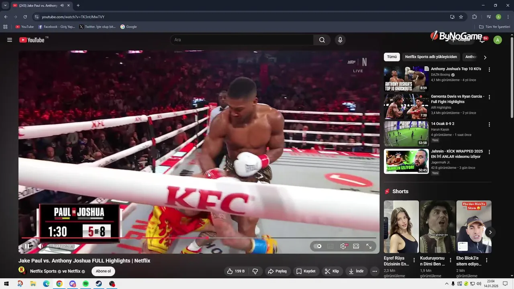Open more actions menu below video
Screen dimensions: 514x289
click(x=375, y=271)
